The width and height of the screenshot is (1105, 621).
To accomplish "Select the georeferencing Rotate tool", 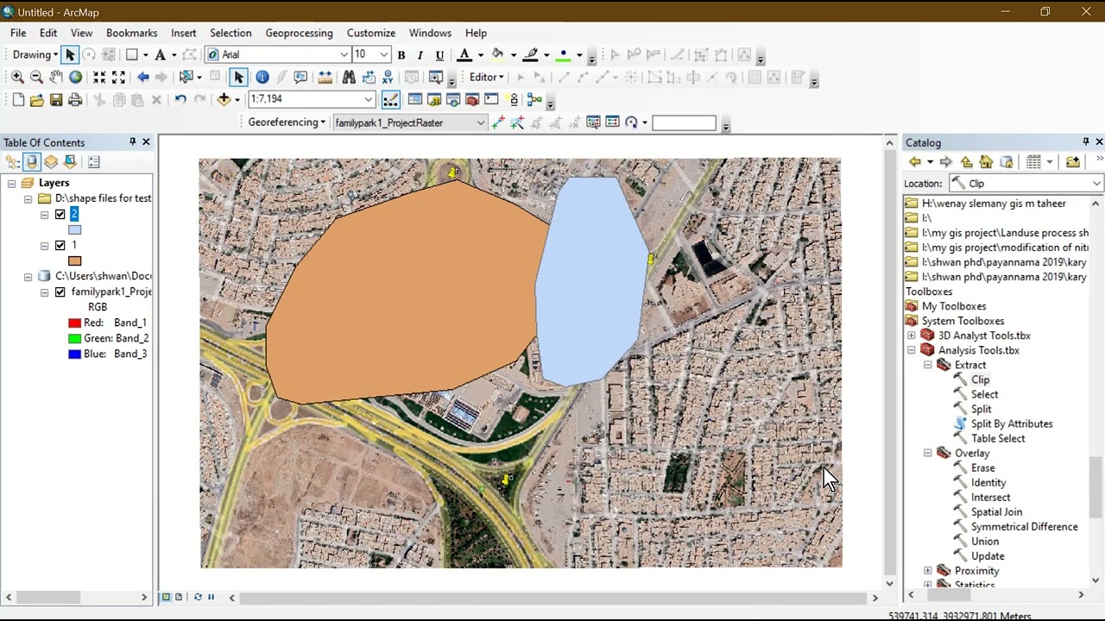I will coord(632,122).
